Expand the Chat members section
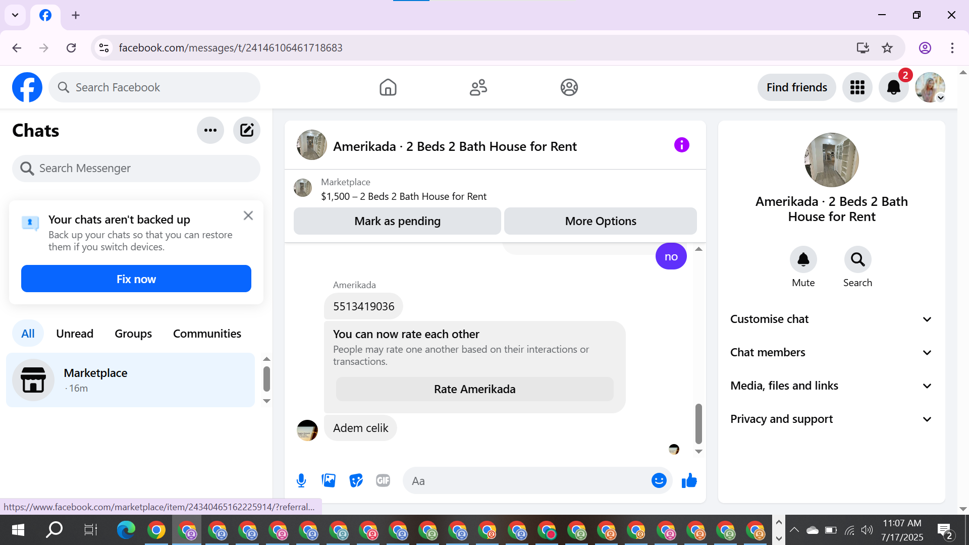This screenshot has height=545, width=969. point(831,352)
